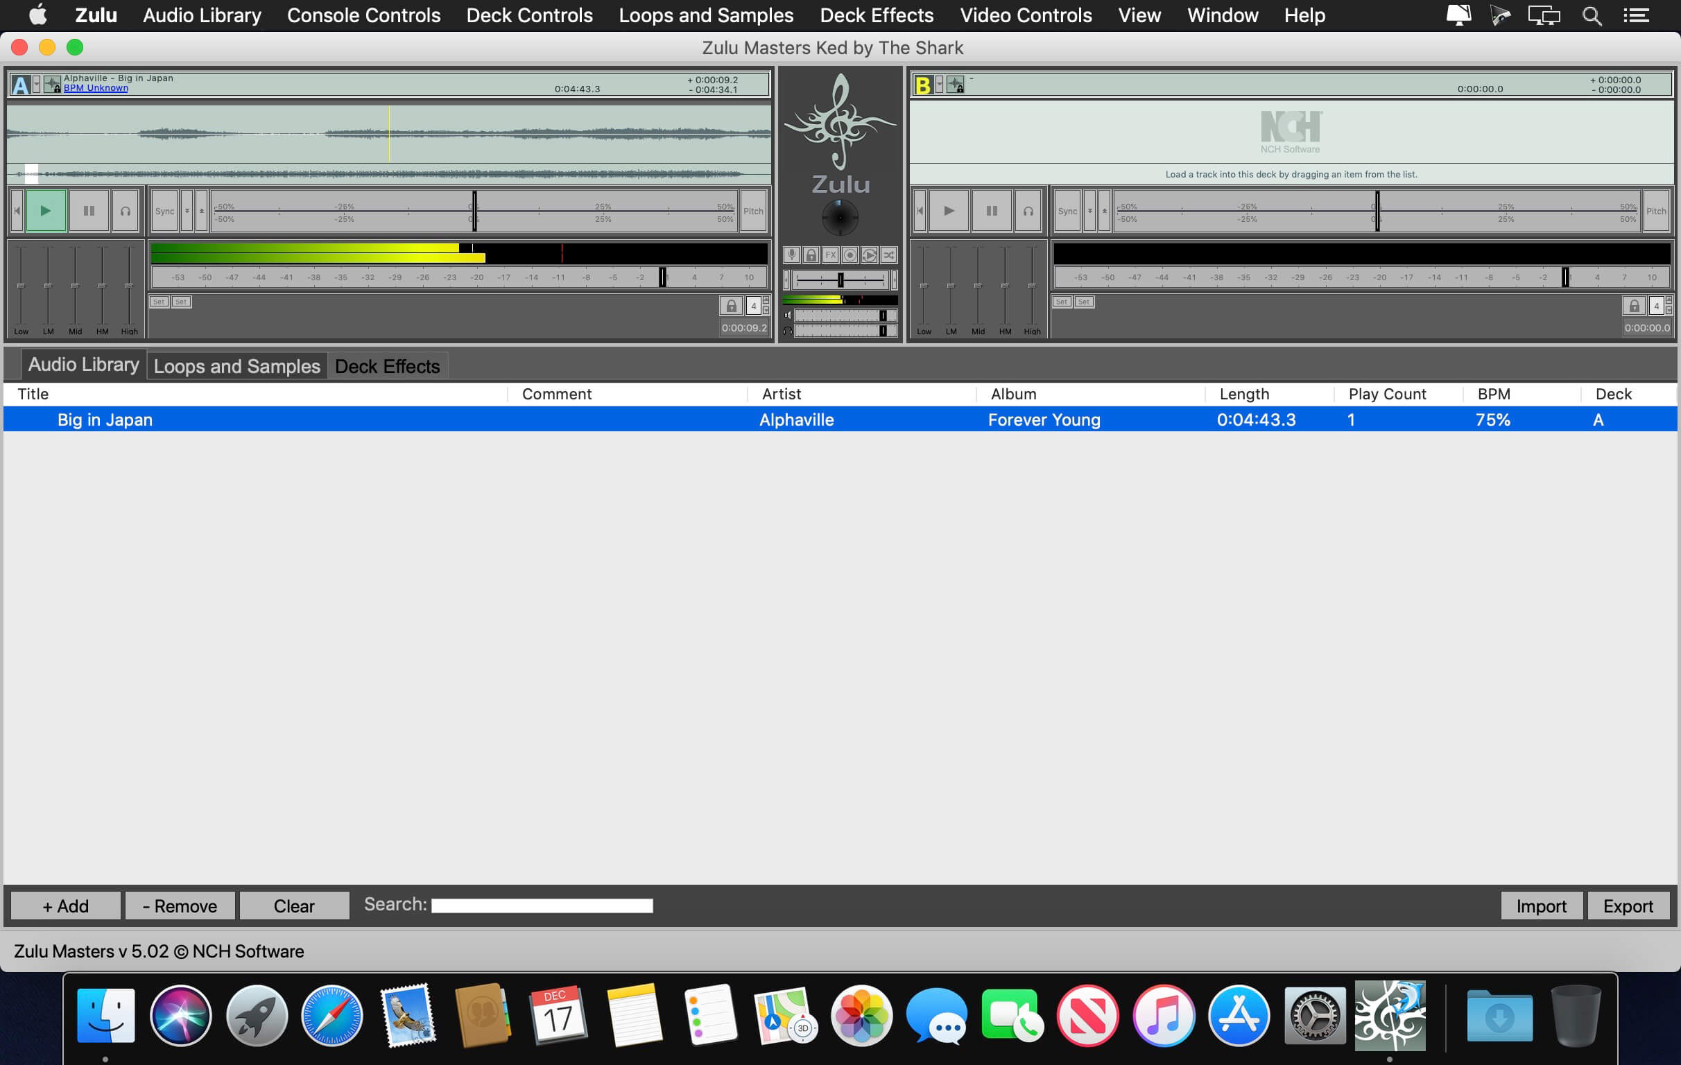Open Deck A dropdown arrow beside letter A
The width and height of the screenshot is (1681, 1065).
click(x=37, y=85)
